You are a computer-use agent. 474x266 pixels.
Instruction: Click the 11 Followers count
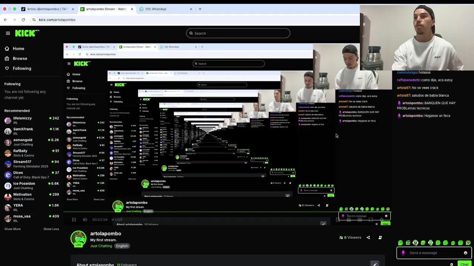(x=127, y=265)
